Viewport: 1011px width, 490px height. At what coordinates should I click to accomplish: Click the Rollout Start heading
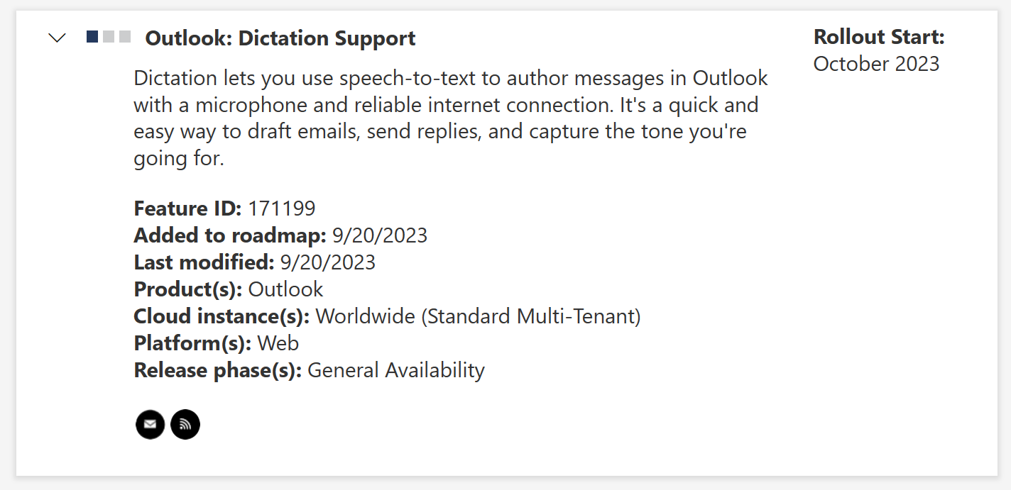879,37
